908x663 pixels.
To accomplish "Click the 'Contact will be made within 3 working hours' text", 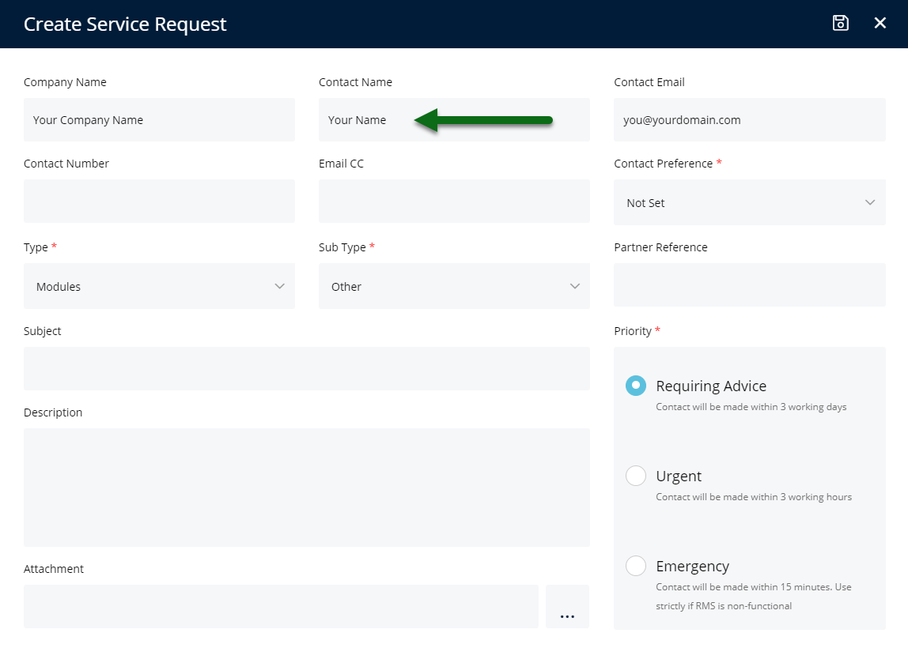I will [754, 497].
